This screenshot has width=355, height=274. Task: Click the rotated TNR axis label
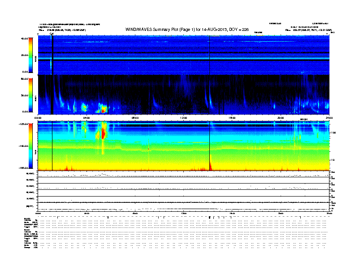(35, 153)
